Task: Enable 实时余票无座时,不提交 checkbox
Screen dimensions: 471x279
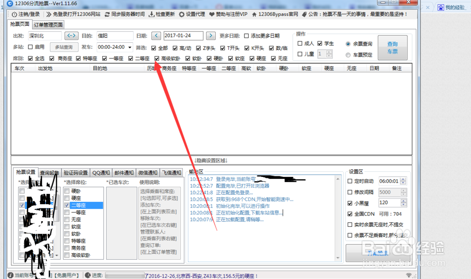Action: [350, 225]
